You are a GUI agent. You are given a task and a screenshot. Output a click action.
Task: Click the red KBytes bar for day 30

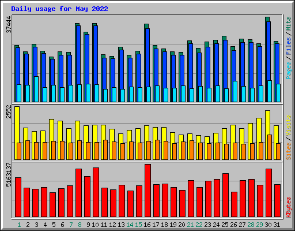click(268, 193)
